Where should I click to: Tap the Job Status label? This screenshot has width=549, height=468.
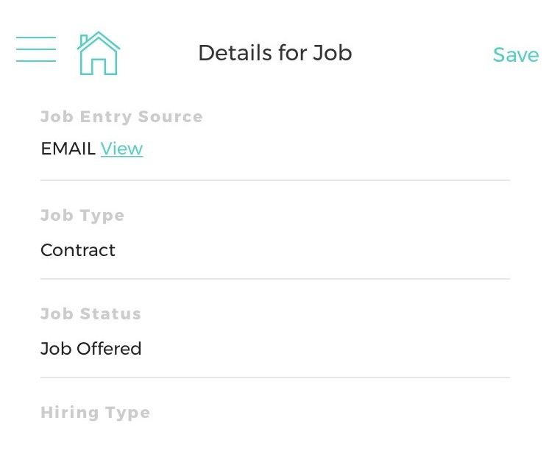[x=91, y=314]
